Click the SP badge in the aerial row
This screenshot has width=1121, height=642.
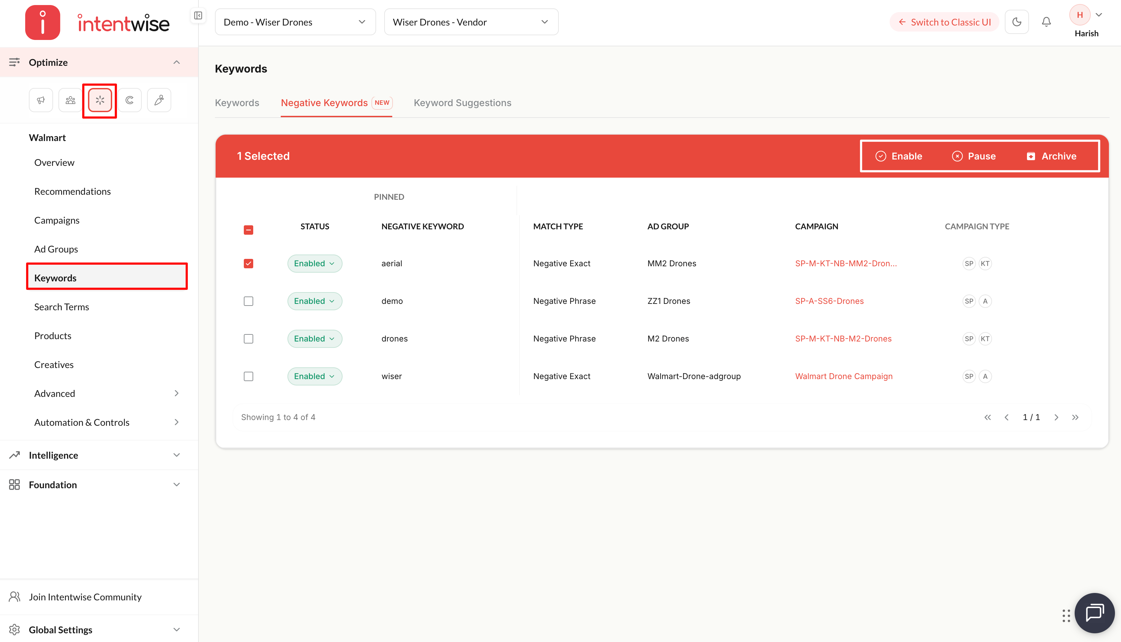(x=969, y=264)
